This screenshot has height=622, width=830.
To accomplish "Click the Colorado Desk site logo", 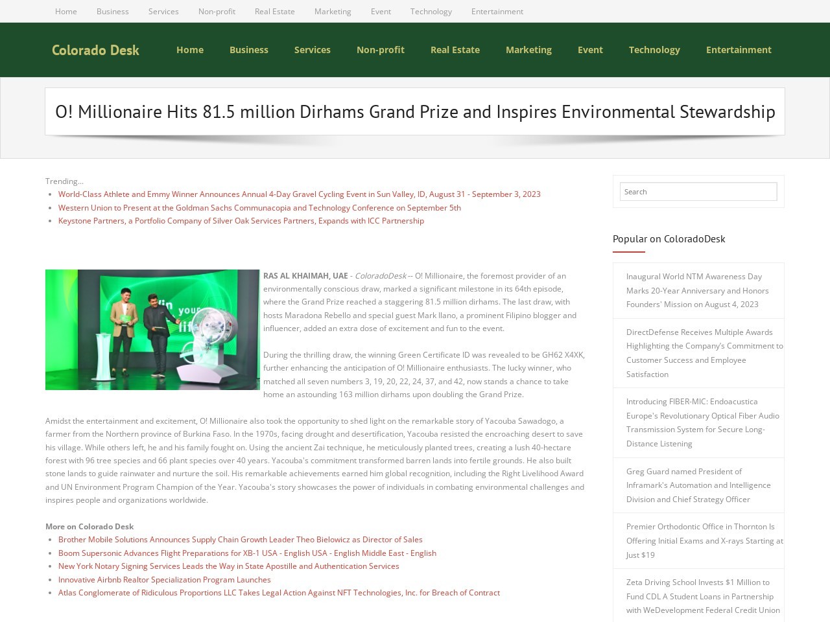I will (95, 50).
